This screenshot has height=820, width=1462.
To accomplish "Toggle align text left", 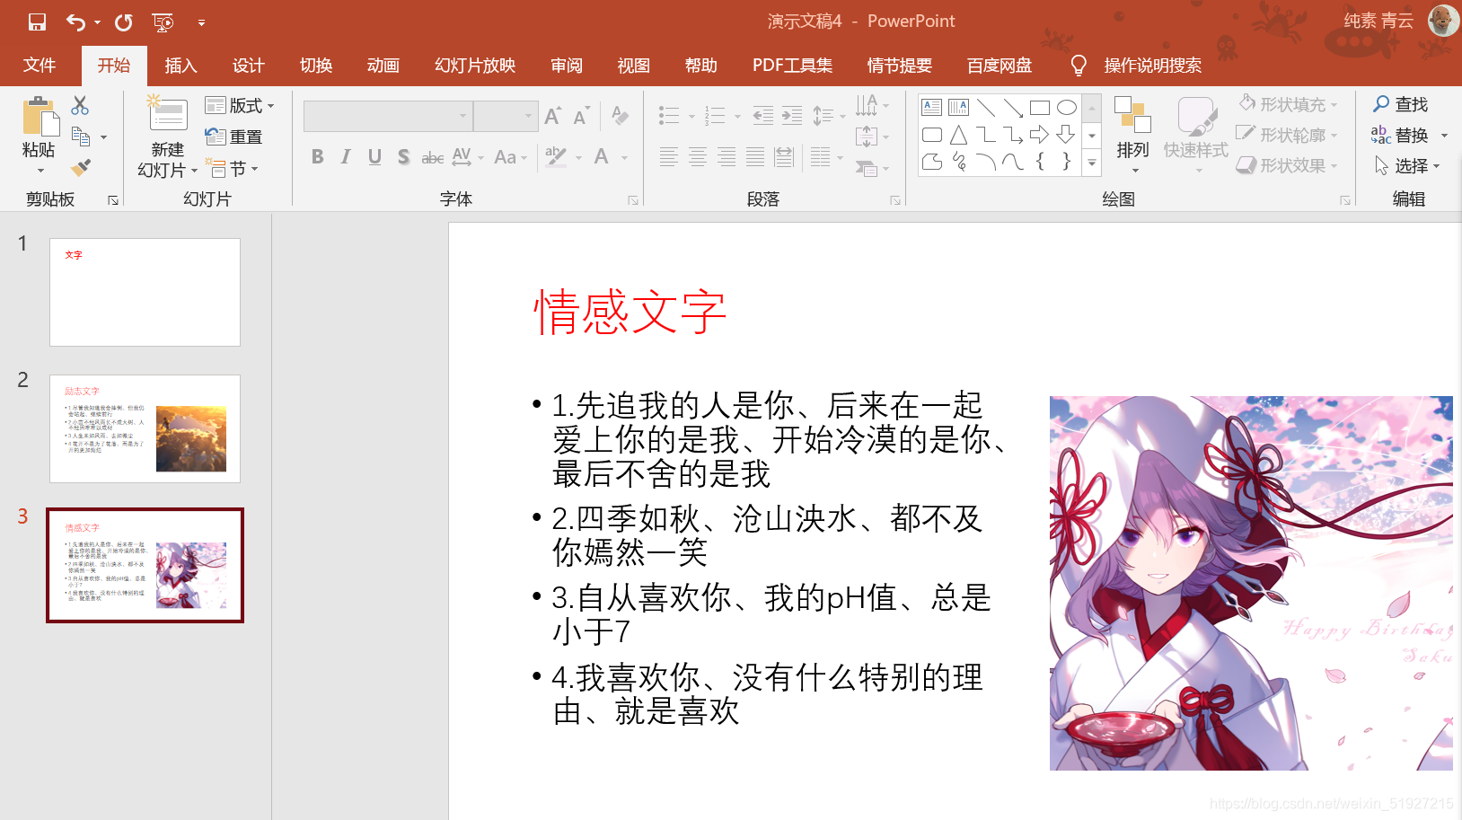I will tap(668, 157).
